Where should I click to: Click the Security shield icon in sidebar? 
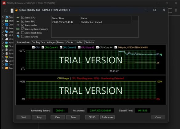click(6, 57)
